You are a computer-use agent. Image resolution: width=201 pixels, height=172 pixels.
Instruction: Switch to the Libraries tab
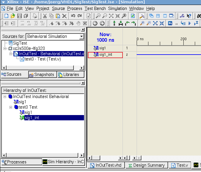(71, 75)
